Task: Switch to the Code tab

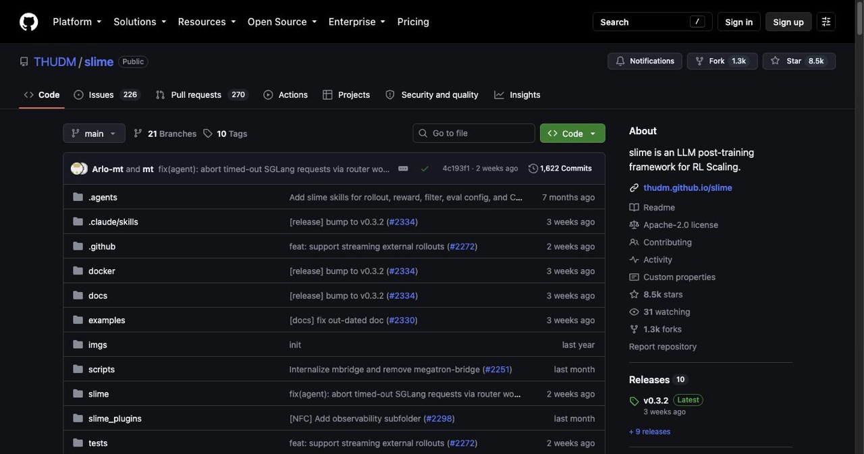Action: [42, 95]
